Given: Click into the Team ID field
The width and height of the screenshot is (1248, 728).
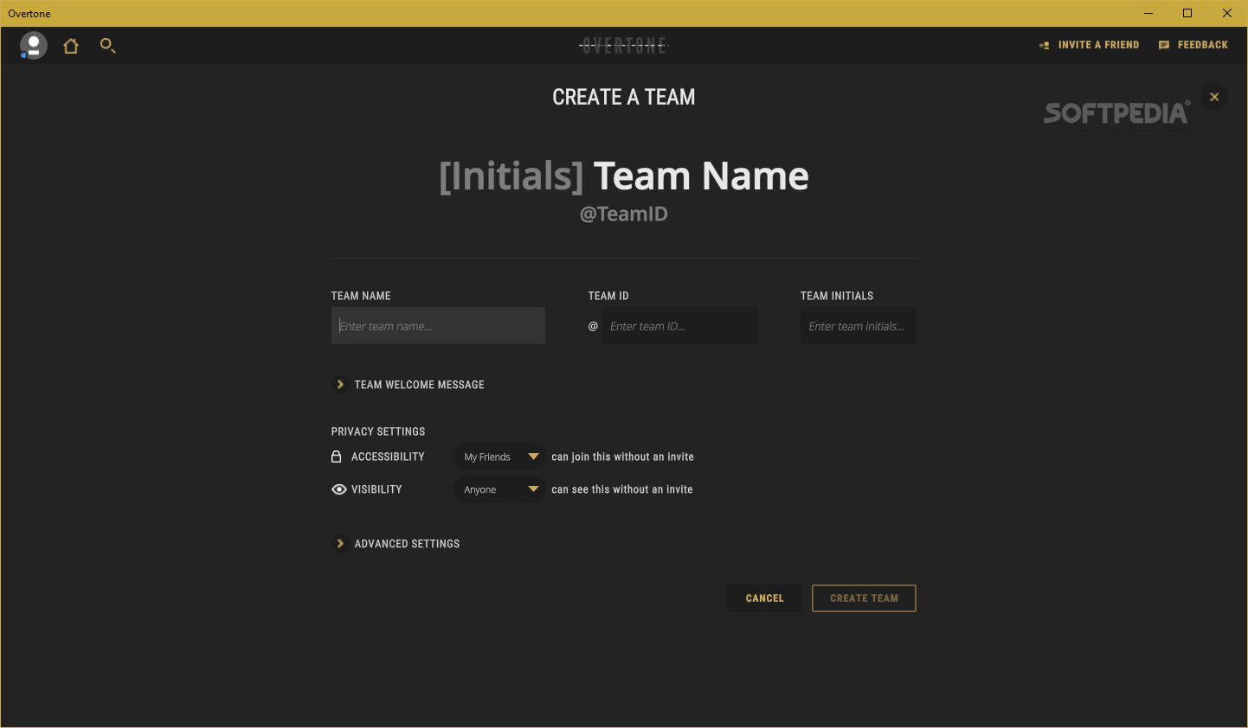Looking at the screenshot, I should point(680,326).
